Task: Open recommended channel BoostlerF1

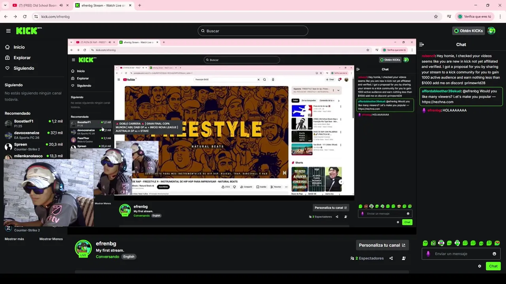Action: (34, 123)
